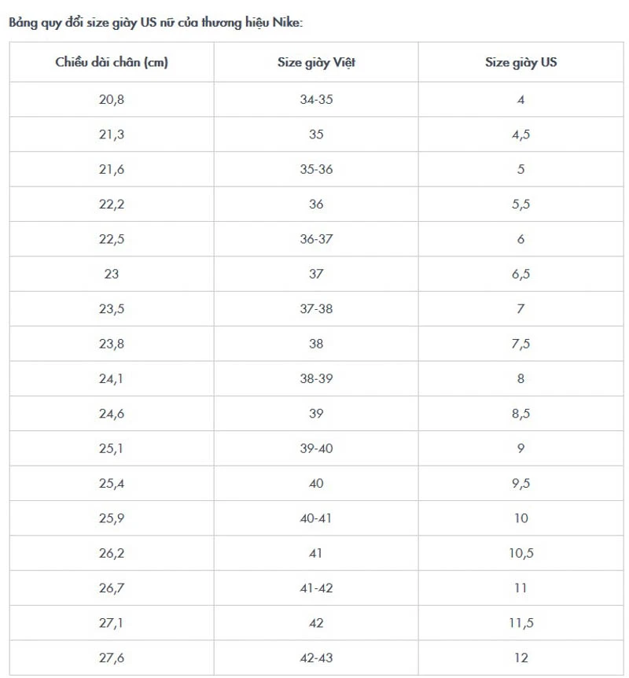The height and width of the screenshot is (678, 629).
Task: Click the 'Size giày US' column header
Action: pos(520,62)
